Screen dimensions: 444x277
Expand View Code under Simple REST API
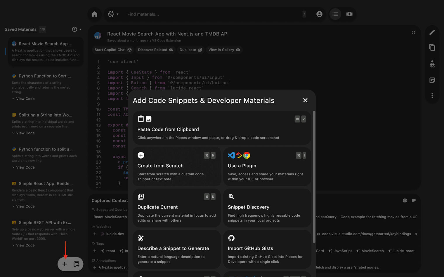click(x=23, y=245)
